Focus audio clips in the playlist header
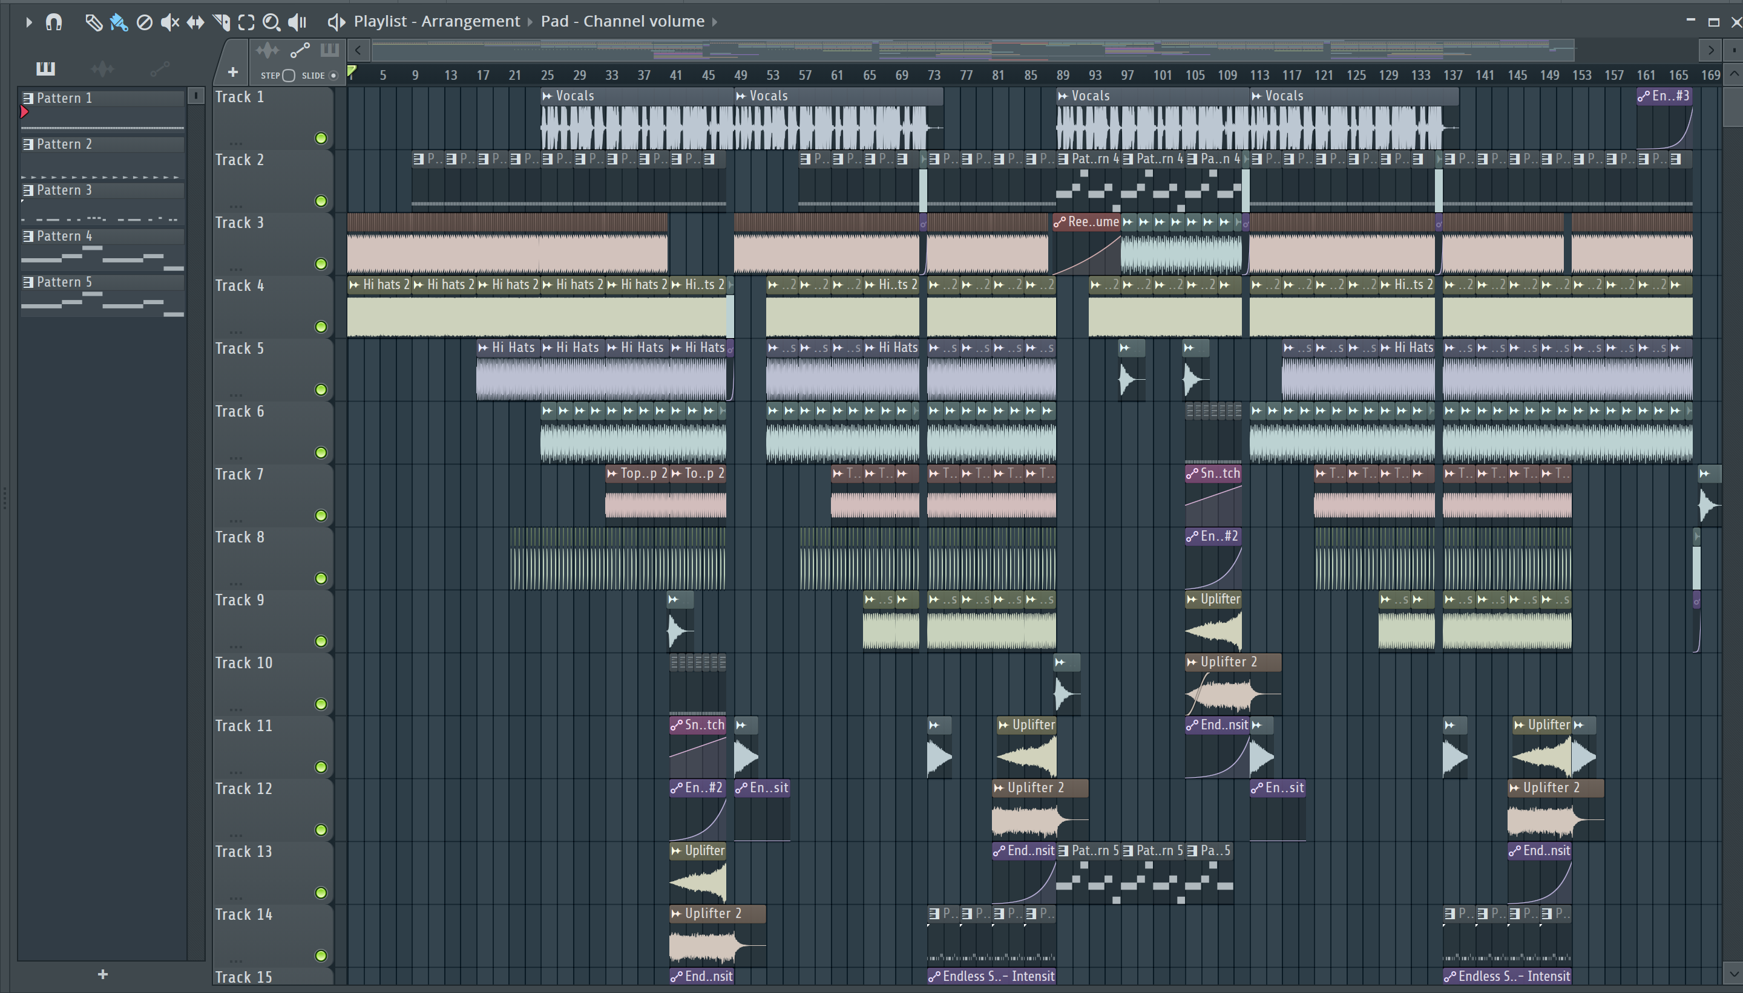1743x993 pixels. [x=268, y=50]
